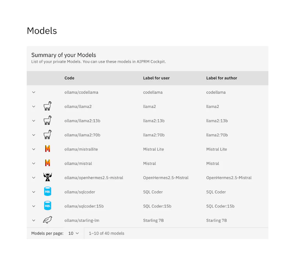294x265 pixels.
Task: Click the llama icon beside ollama/llama2:70b
Action: [x=48, y=134]
